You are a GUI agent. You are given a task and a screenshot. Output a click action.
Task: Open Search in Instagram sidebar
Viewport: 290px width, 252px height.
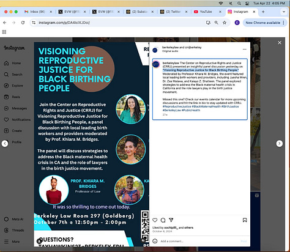tap(13, 75)
